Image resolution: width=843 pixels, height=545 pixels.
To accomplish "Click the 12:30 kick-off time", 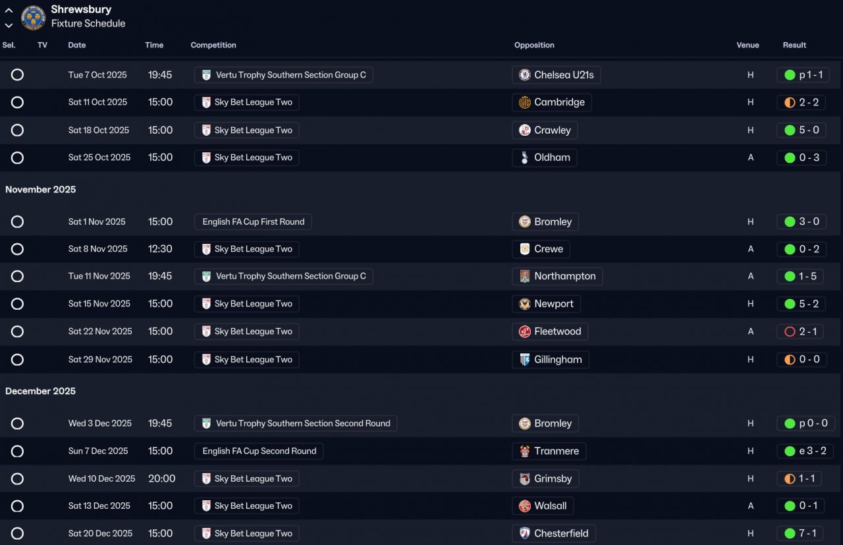I will (x=160, y=249).
